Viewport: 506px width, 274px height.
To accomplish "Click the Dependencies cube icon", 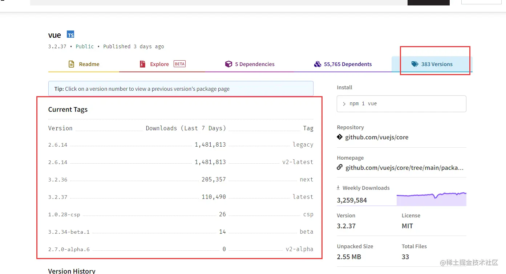I will point(228,64).
